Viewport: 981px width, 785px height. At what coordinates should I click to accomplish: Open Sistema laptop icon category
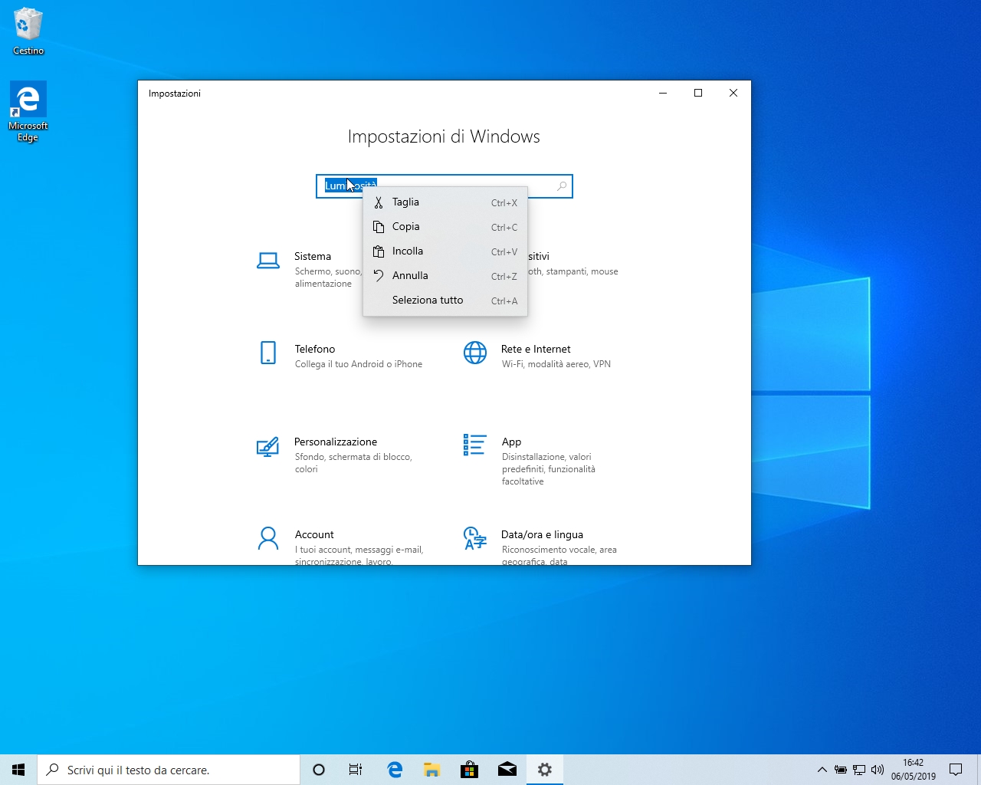pos(267,261)
